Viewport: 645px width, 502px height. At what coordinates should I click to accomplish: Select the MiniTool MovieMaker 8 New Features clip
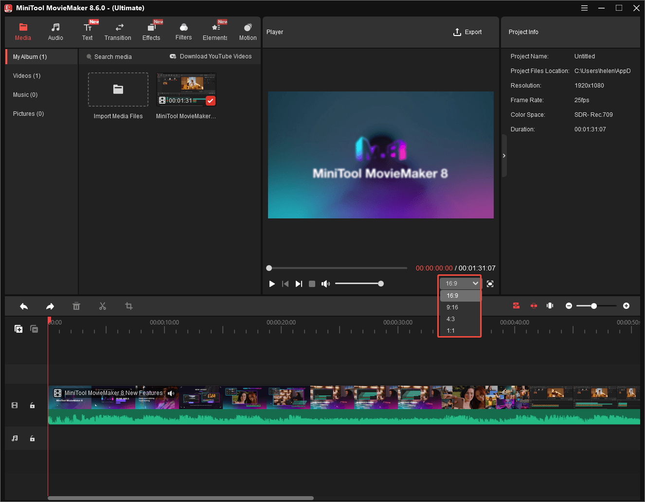click(x=344, y=405)
